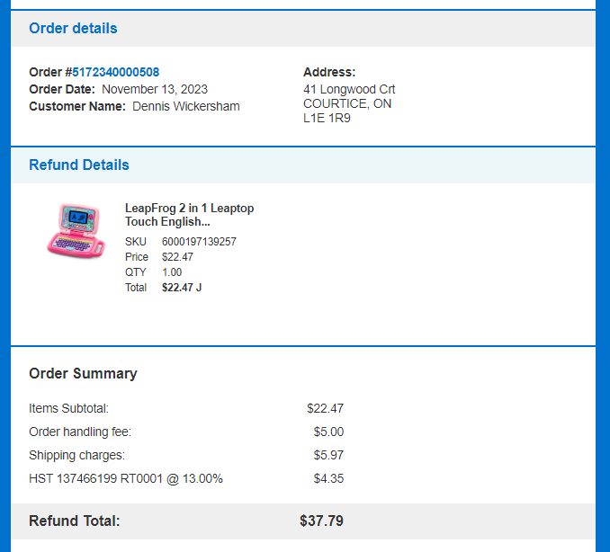This screenshot has height=552, width=610.
Task: Click the Order details section heading
Action: 73,29
